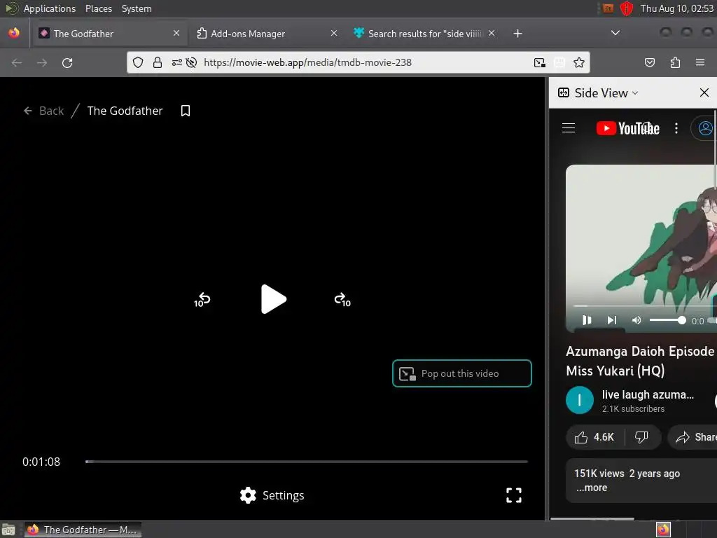Viewport: 717px width, 538px height.
Task: Click Pop out this video button
Action: pos(462,373)
